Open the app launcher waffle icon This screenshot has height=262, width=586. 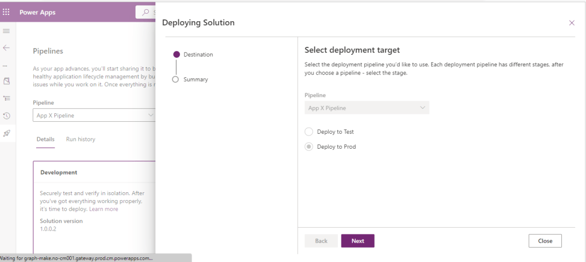click(7, 12)
